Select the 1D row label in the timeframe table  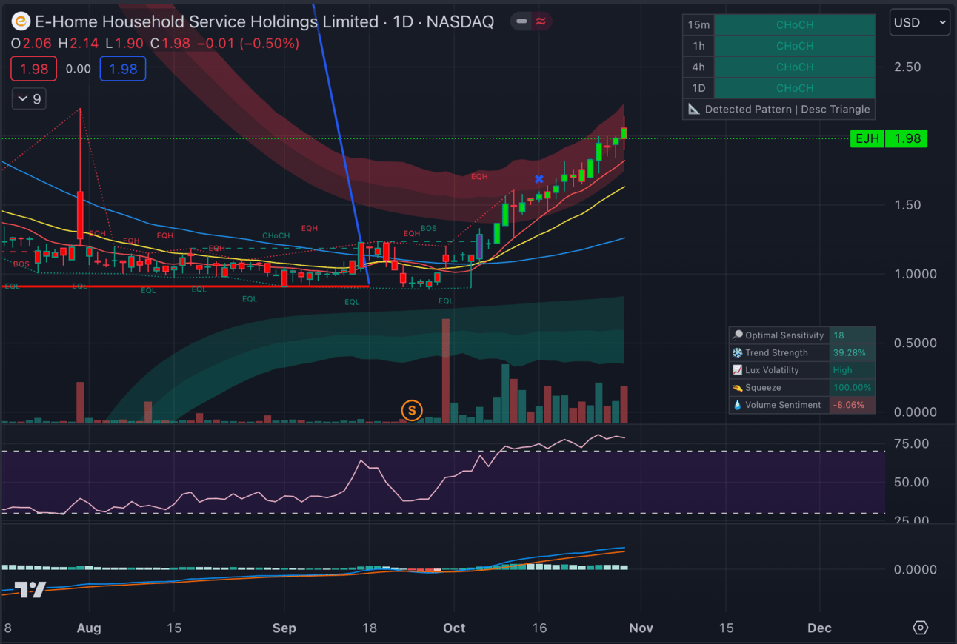[698, 88]
